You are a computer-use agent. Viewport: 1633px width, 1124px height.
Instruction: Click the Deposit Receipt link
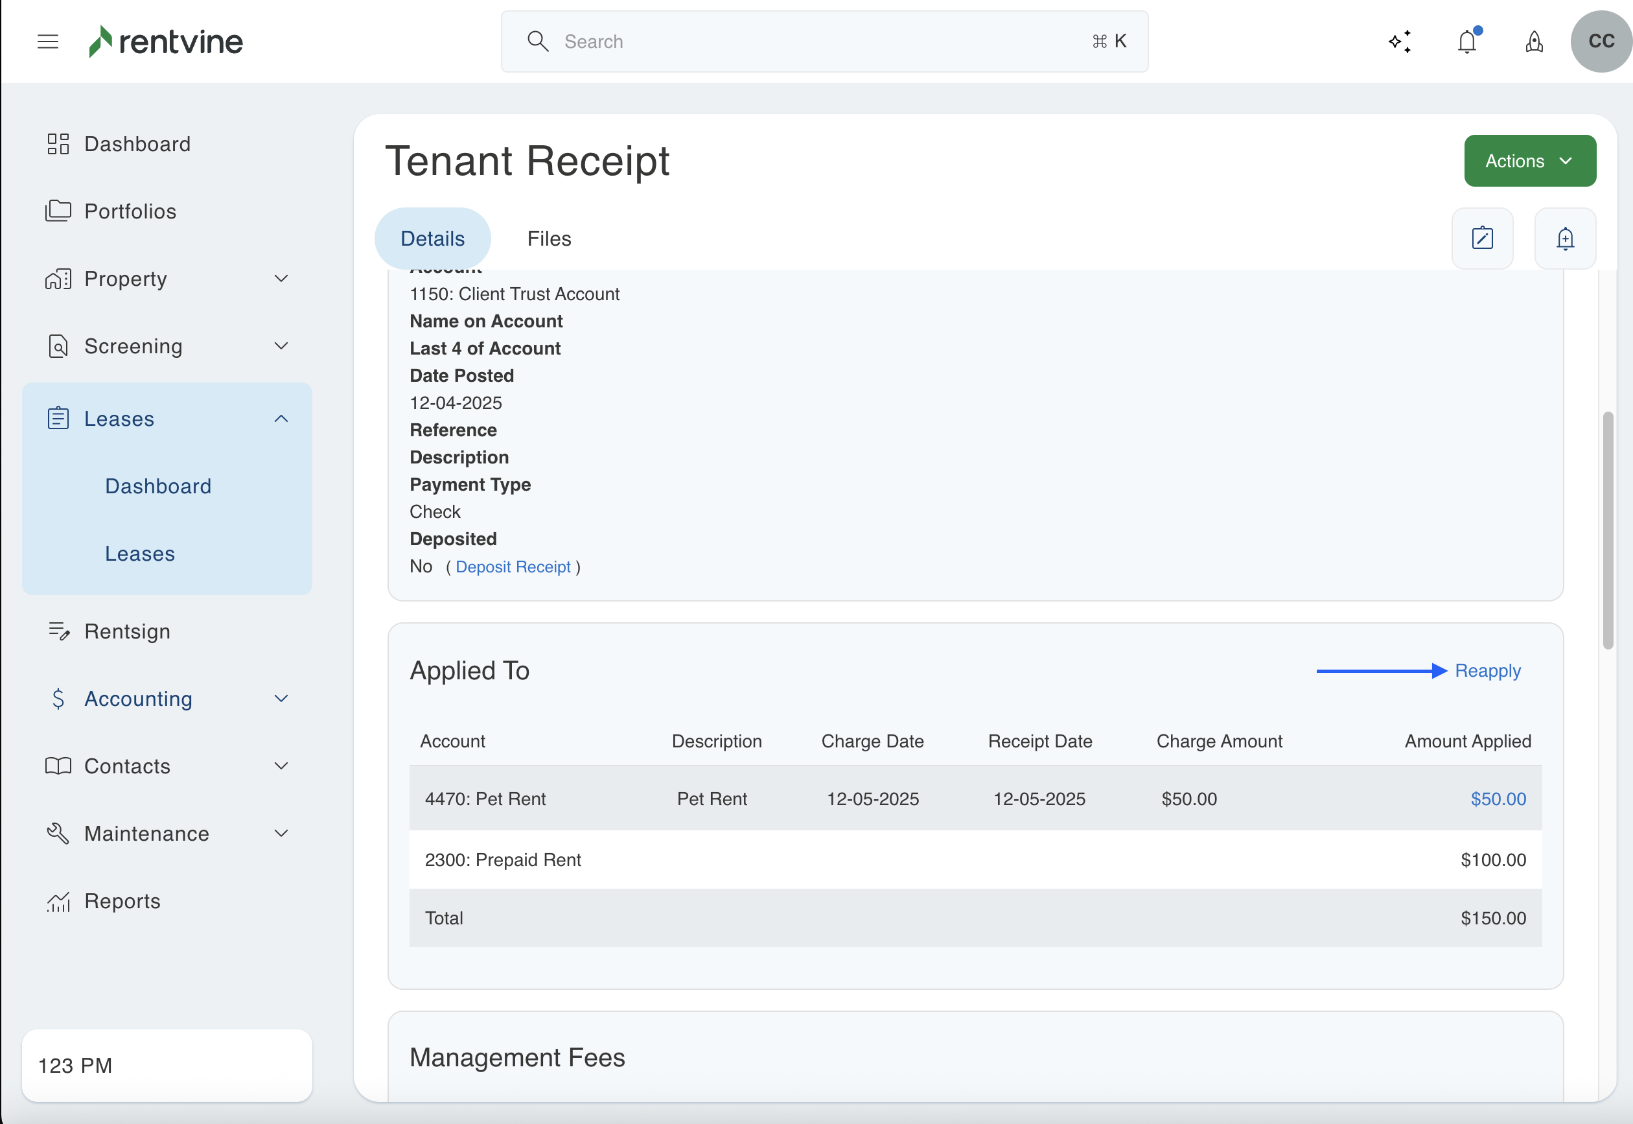click(513, 567)
